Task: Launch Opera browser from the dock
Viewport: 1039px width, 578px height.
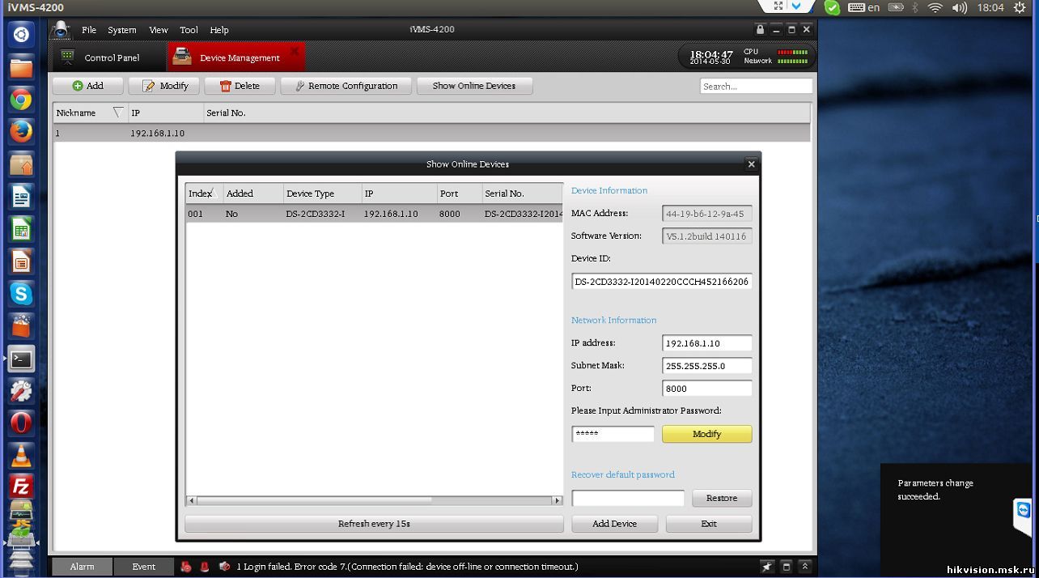Action: (21, 423)
